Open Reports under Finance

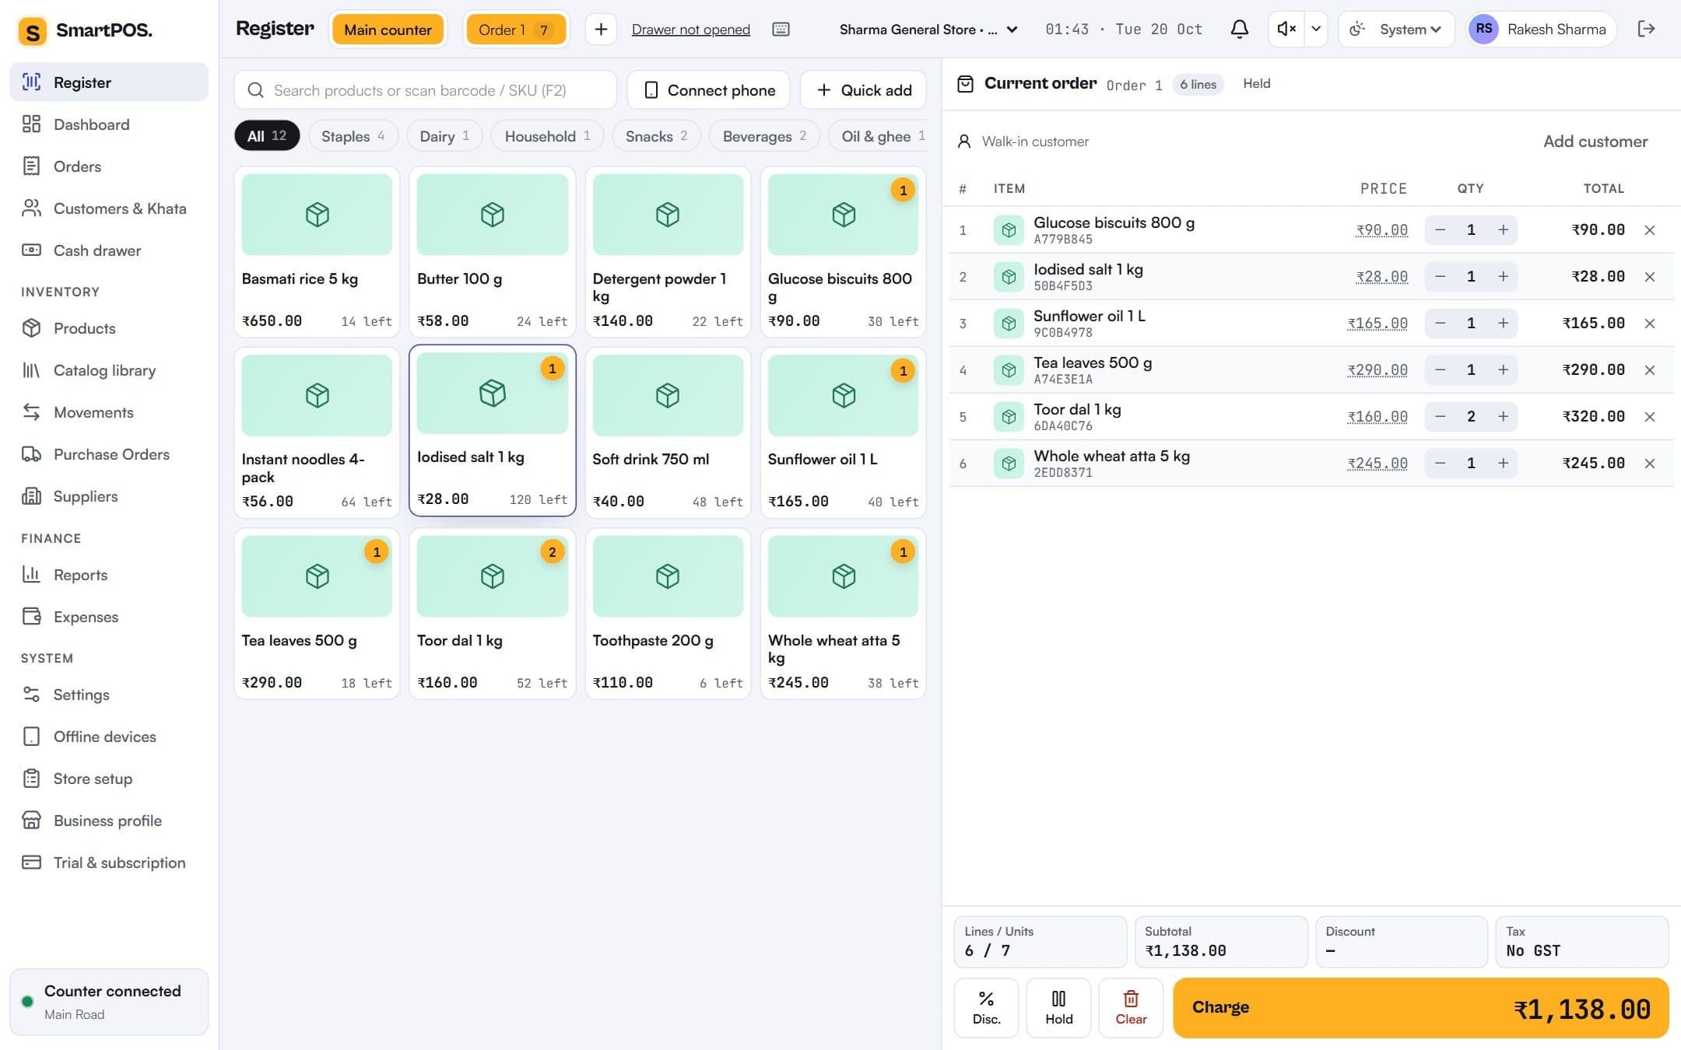pyautogui.click(x=109, y=575)
